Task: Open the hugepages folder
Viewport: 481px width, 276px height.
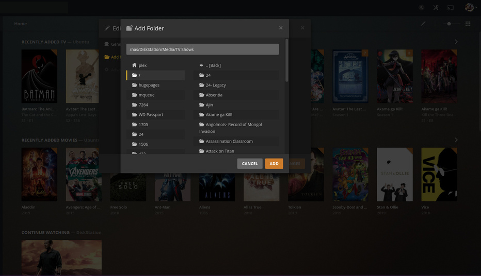Action: (x=155, y=85)
